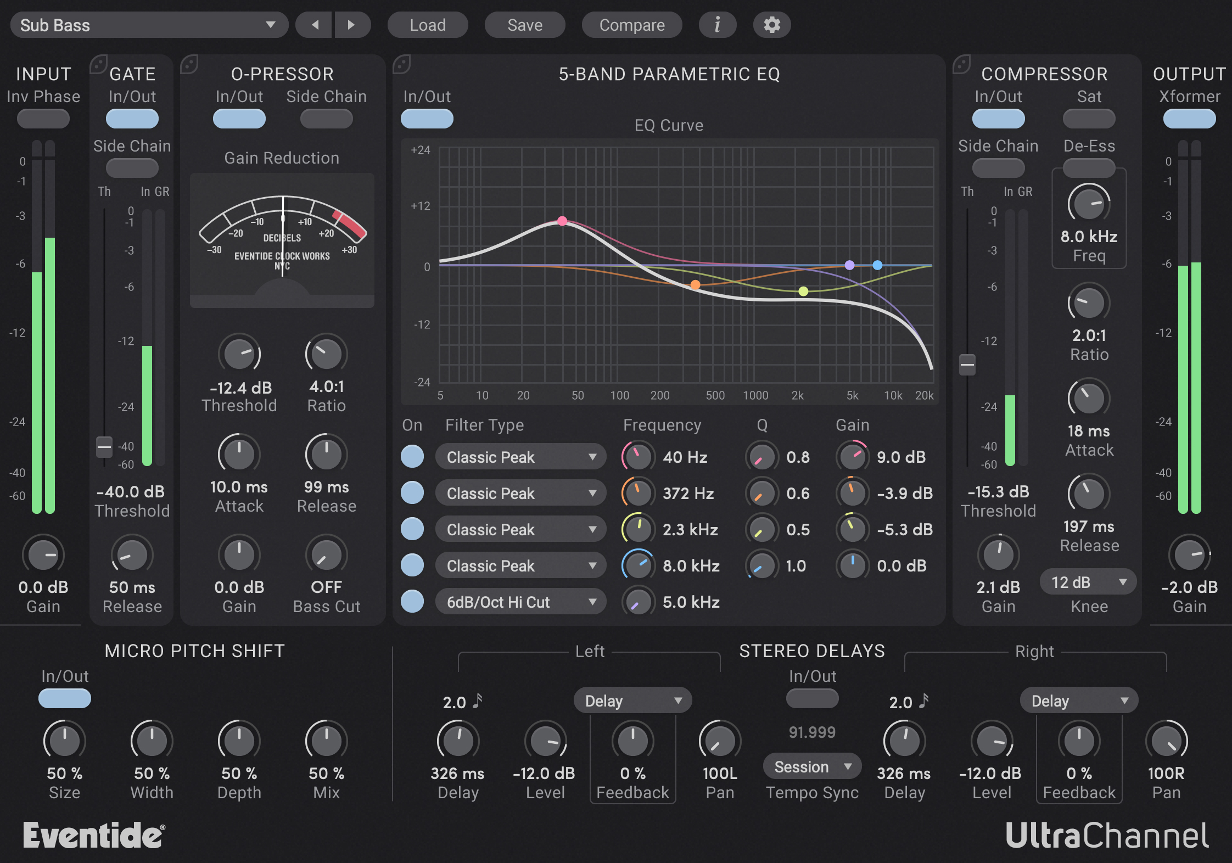
Task: Open the first band's Classic Peak filter dropdown
Action: pos(520,457)
